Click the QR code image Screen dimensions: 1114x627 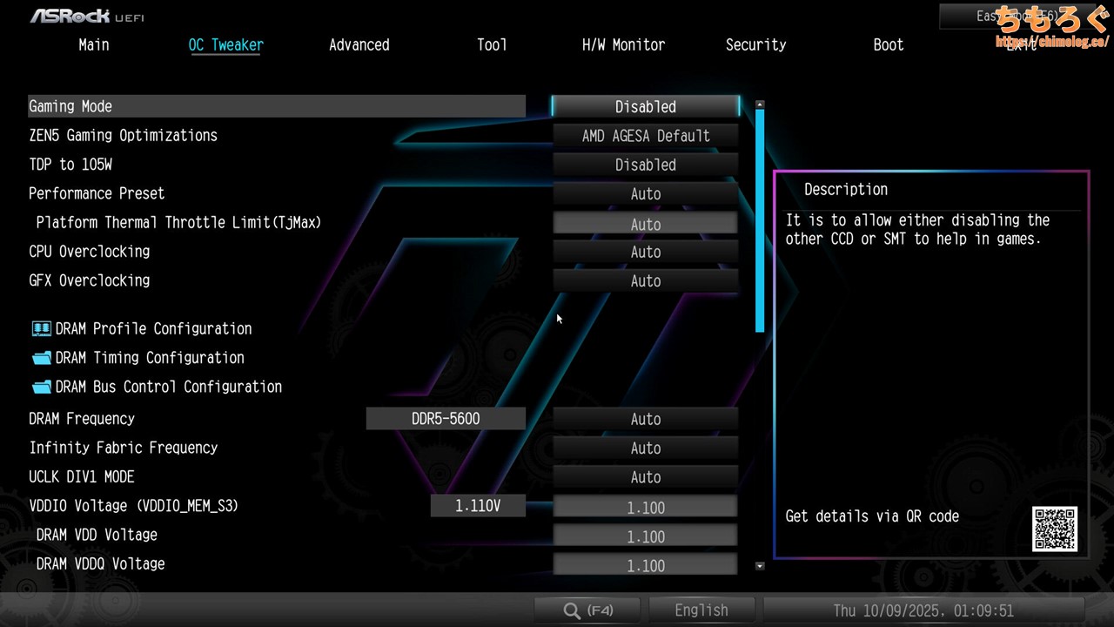coord(1055,529)
